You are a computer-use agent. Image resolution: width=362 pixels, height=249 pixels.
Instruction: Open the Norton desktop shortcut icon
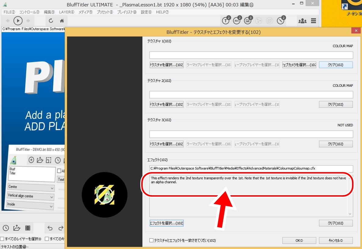pos(352,7)
